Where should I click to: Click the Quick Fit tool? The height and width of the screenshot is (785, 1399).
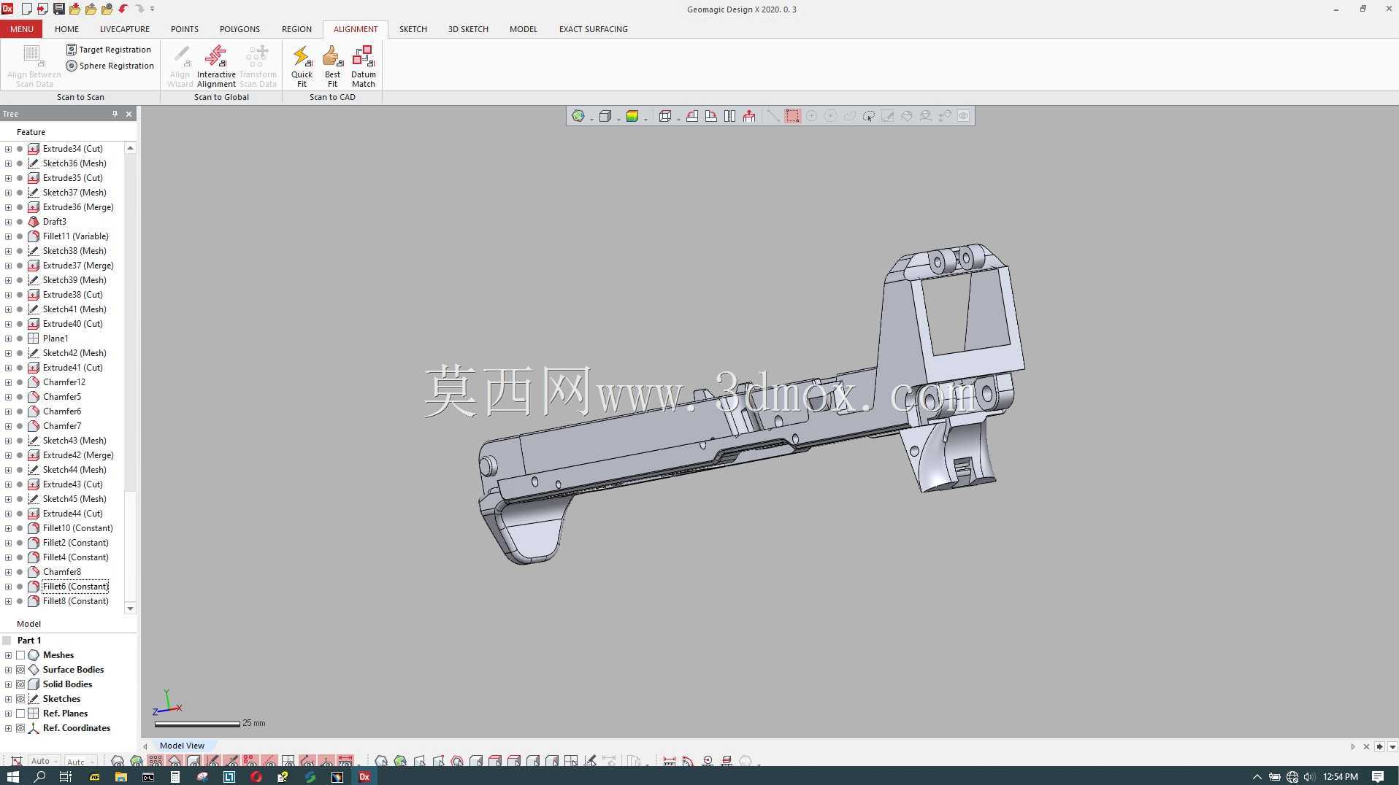point(302,66)
